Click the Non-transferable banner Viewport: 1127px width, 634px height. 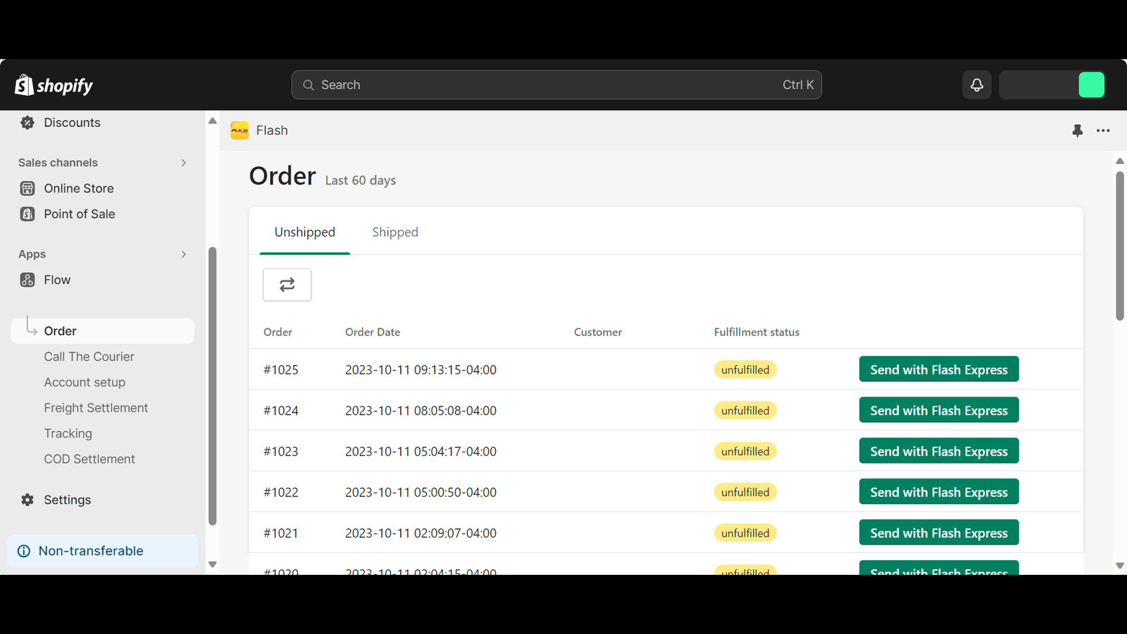(103, 551)
